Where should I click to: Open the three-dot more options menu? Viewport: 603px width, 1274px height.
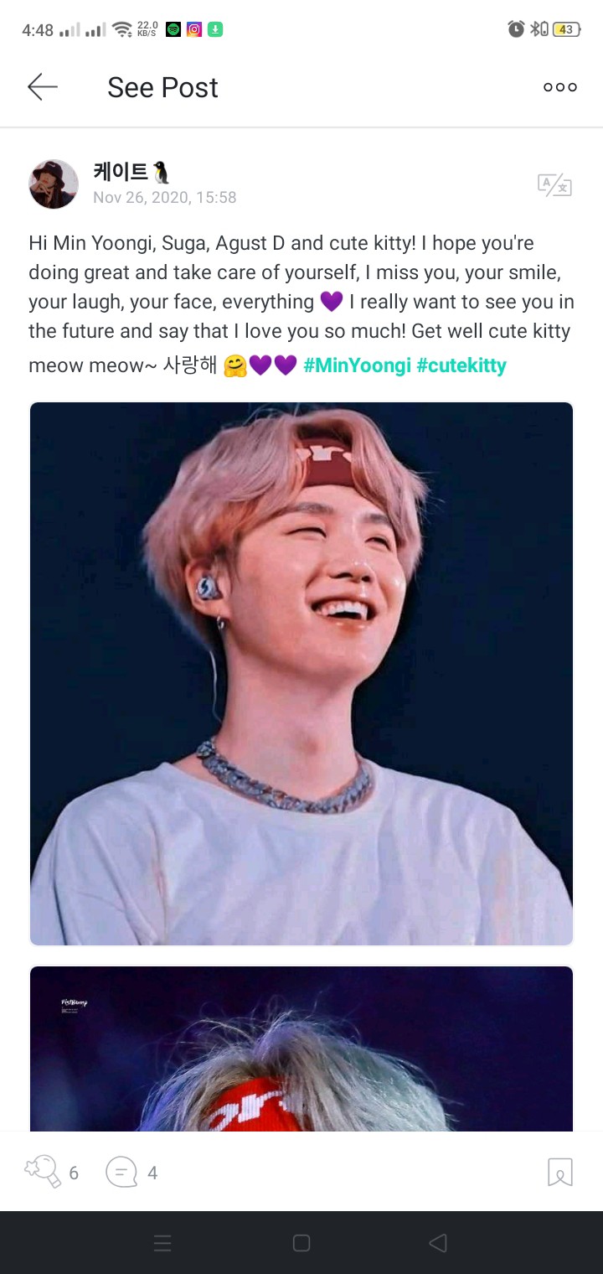tap(560, 87)
